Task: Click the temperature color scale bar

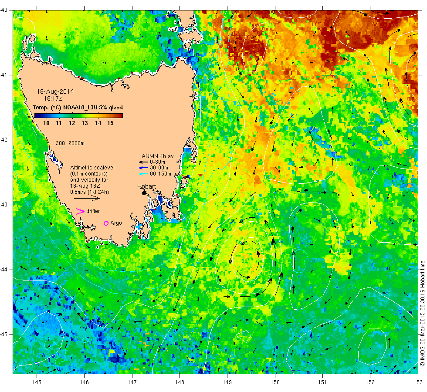Action: [78, 115]
